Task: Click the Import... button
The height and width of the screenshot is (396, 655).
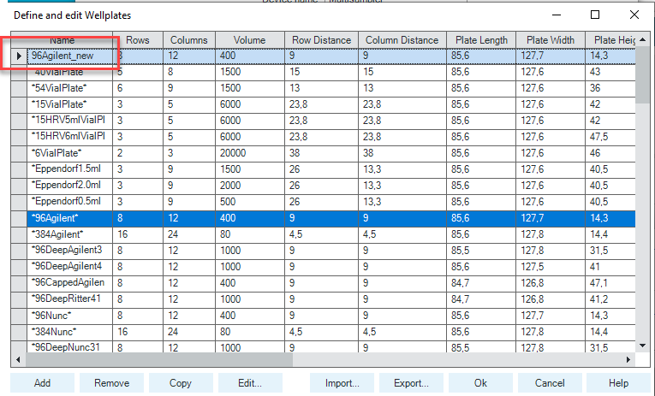Action: (x=342, y=382)
